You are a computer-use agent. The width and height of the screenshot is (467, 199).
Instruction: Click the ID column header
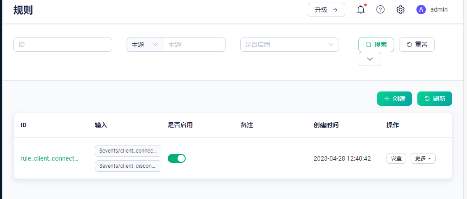(24, 125)
